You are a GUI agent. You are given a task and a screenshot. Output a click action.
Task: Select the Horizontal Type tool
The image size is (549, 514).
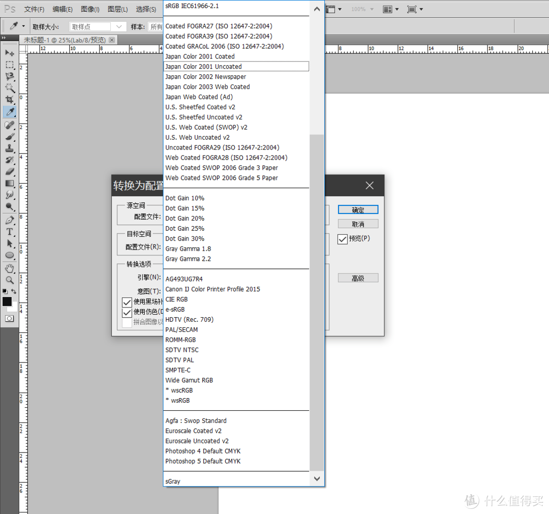point(10,232)
